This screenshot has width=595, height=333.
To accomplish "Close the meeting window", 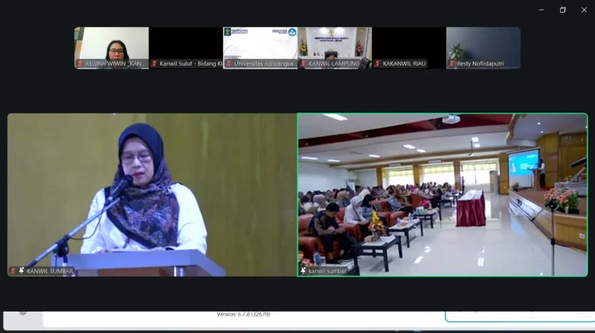I will 584,10.
